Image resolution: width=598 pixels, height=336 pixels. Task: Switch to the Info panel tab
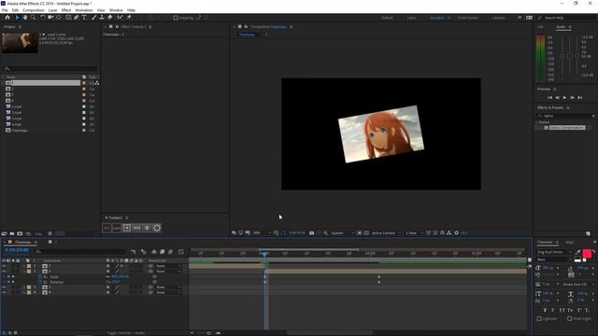[540, 27]
